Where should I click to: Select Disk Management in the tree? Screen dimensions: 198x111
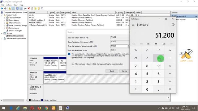(16, 36)
